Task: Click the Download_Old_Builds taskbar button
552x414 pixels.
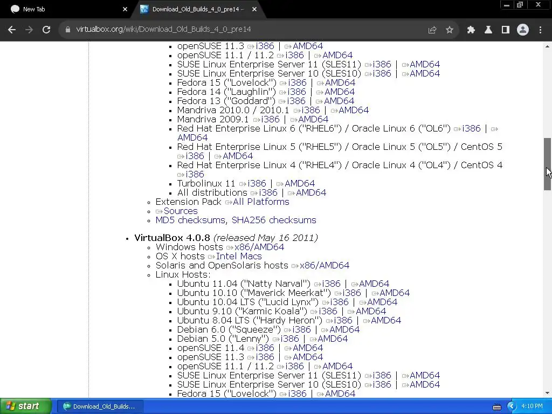Action: pos(99,406)
